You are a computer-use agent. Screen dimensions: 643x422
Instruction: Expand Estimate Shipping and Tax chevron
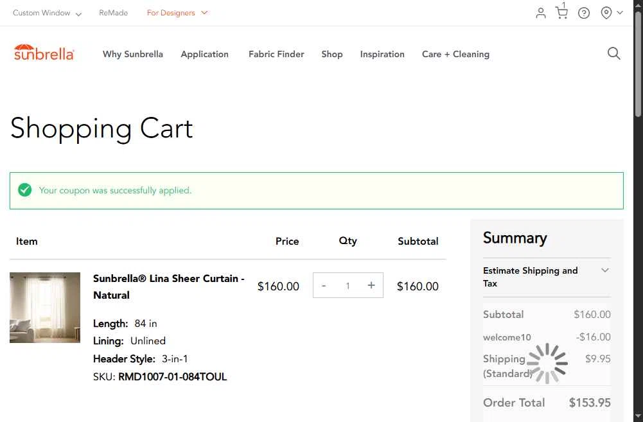(605, 270)
